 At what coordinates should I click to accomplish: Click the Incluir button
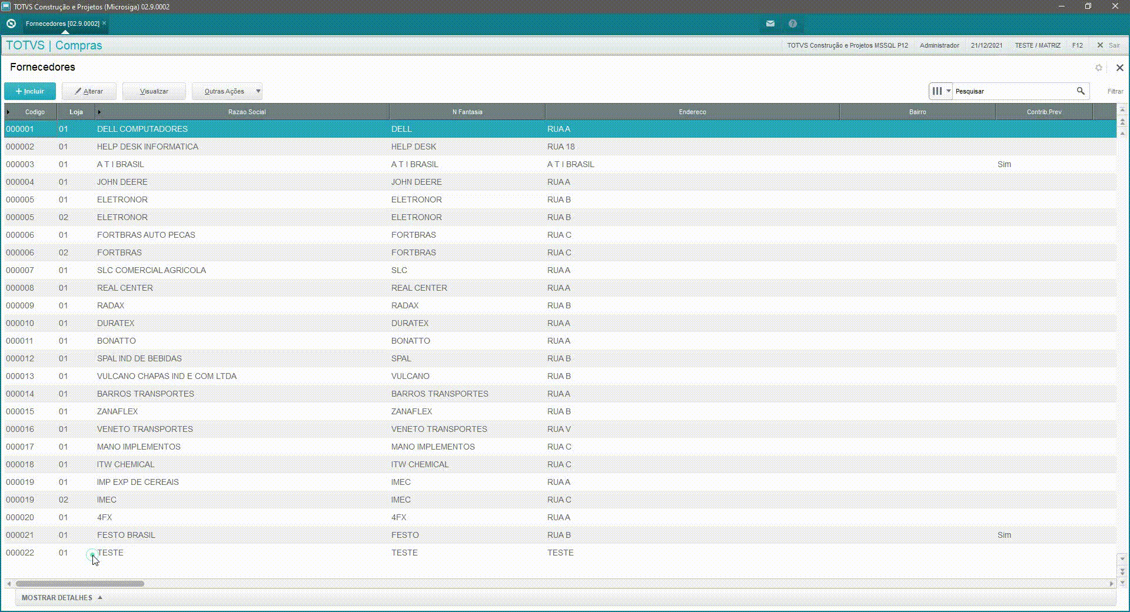click(30, 91)
